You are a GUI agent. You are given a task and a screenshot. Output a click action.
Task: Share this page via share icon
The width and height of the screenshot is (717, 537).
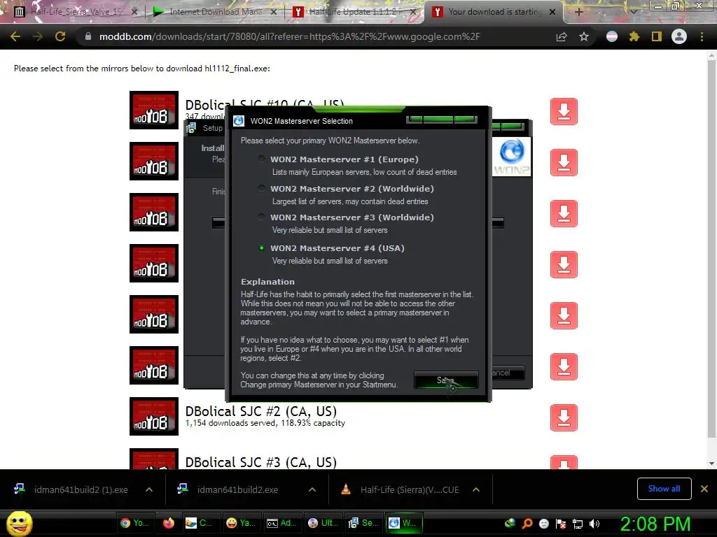point(562,36)
